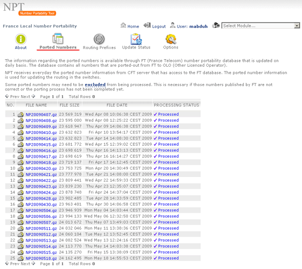Expand the Select Module dropdown

tap(260, 26)
